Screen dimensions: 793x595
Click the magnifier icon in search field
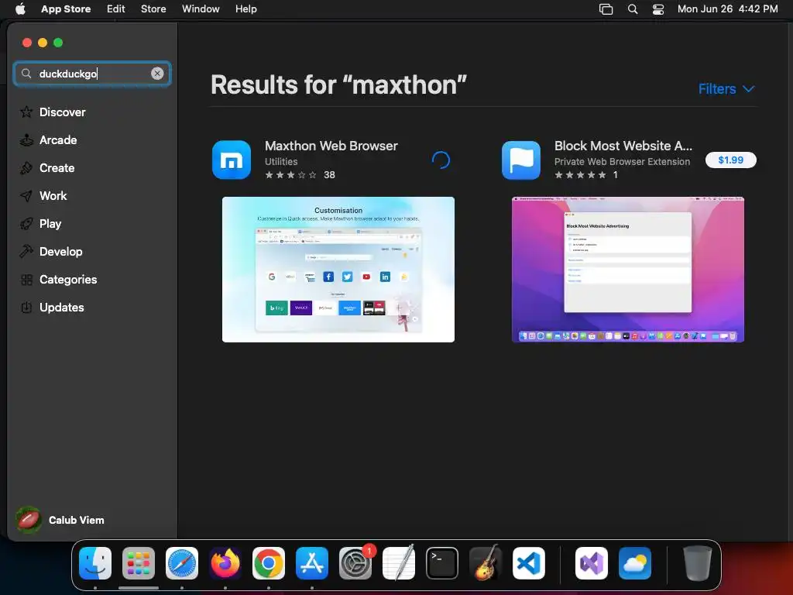point(26,74)
